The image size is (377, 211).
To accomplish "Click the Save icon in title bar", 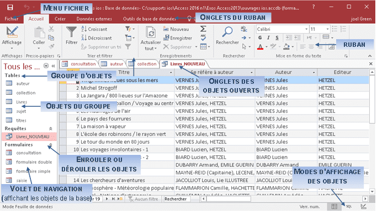I will click(10, 8).
